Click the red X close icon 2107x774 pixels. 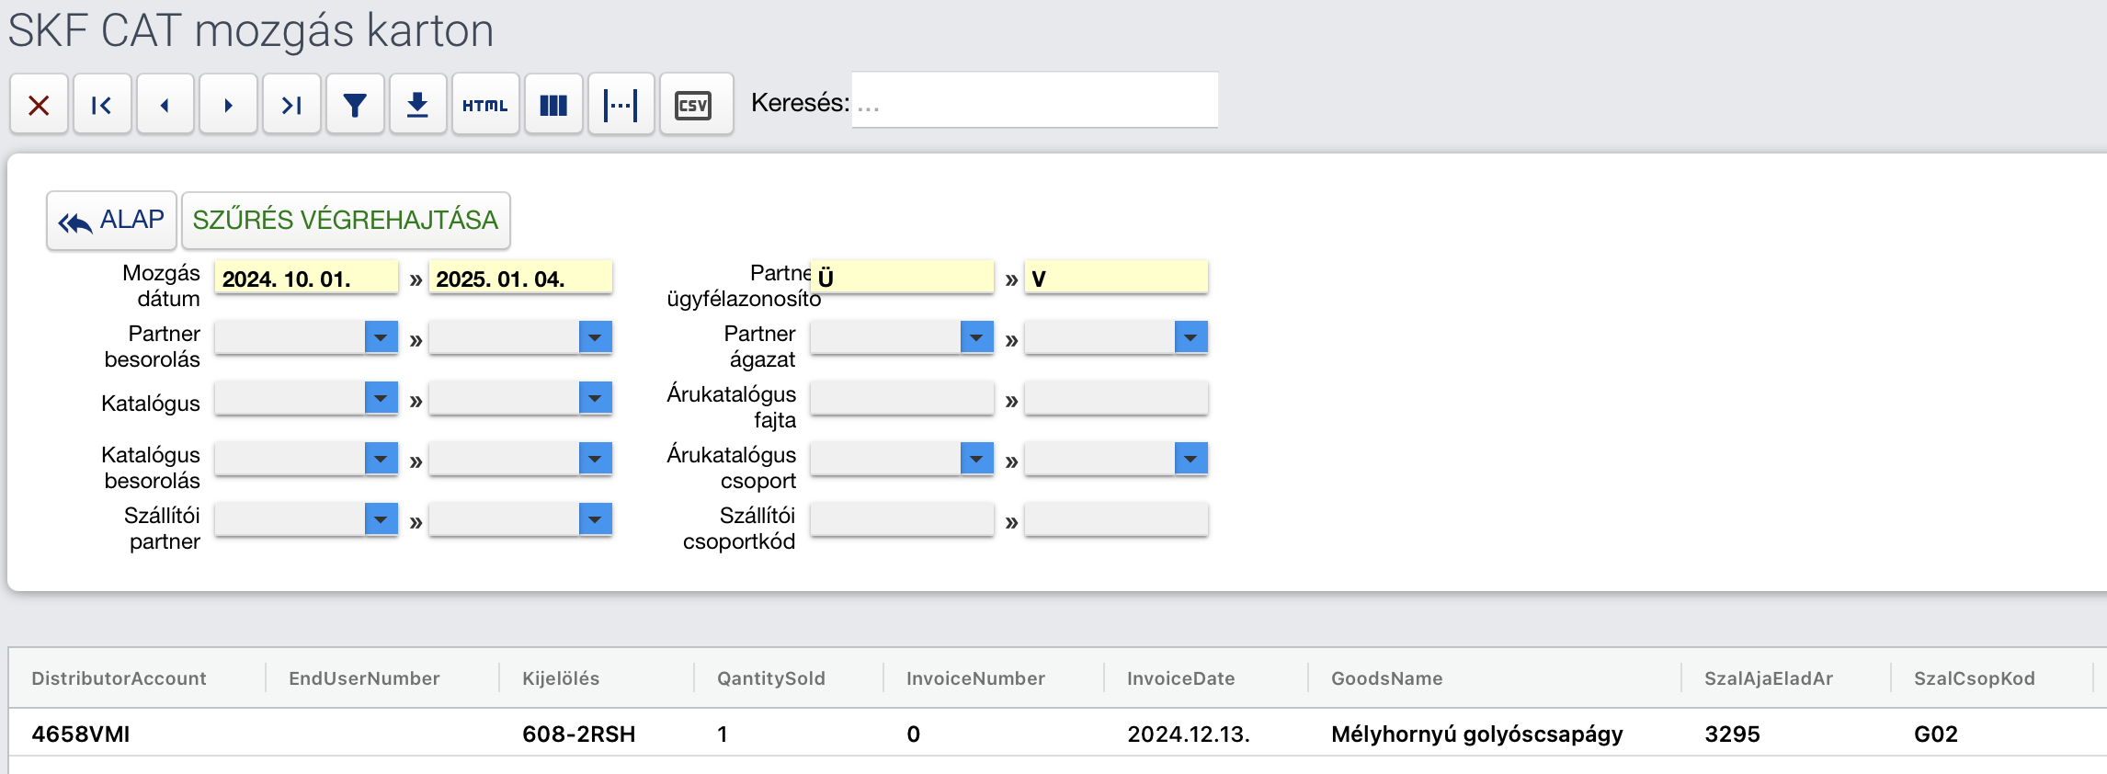tap(39, 105)
